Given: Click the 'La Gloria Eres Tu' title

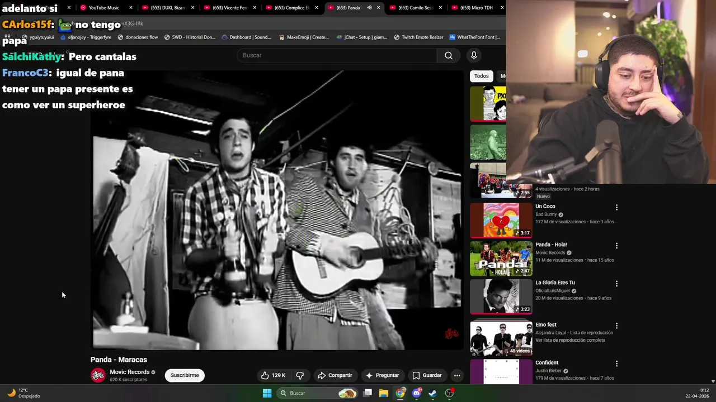Looking at the screenshot, I should tap(555, 283).
